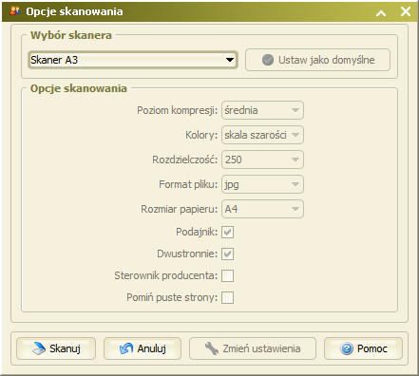The width and height of the screenshot is (419, 376).
Task: Click the app icon in the title bar
Action: [x=15, y=11]
